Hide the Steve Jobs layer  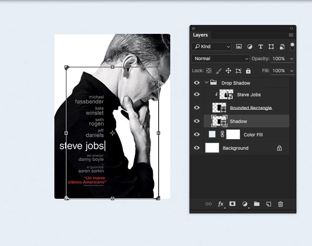point(197,94)
